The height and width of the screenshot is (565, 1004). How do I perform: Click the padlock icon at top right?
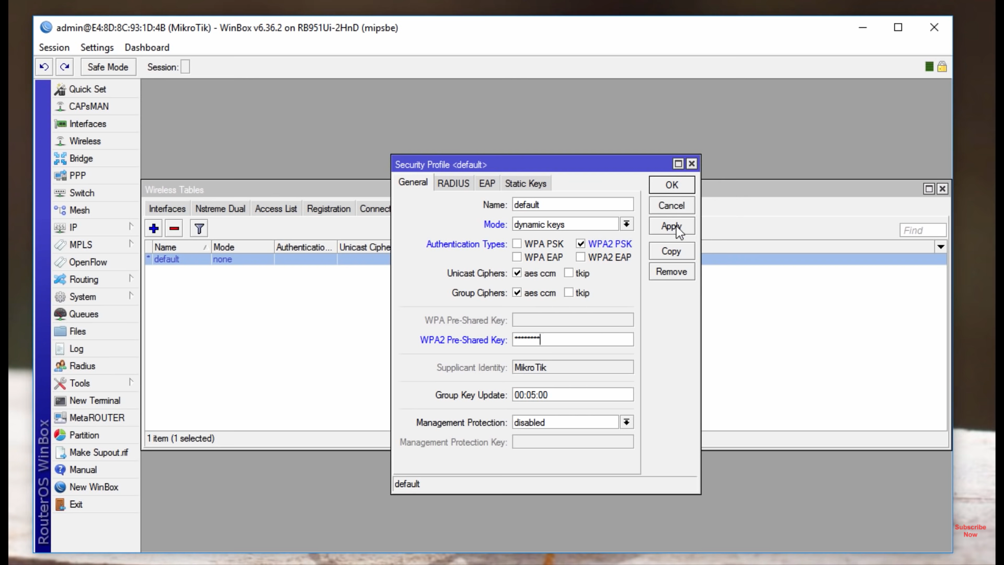point(942,67)
